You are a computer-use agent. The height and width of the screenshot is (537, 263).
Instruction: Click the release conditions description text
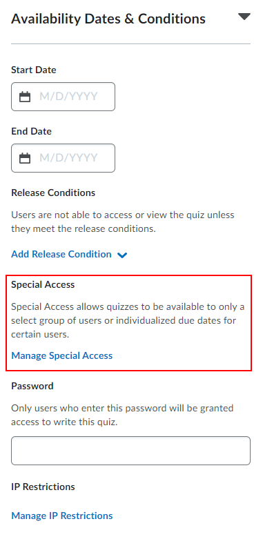click(123, 222)
